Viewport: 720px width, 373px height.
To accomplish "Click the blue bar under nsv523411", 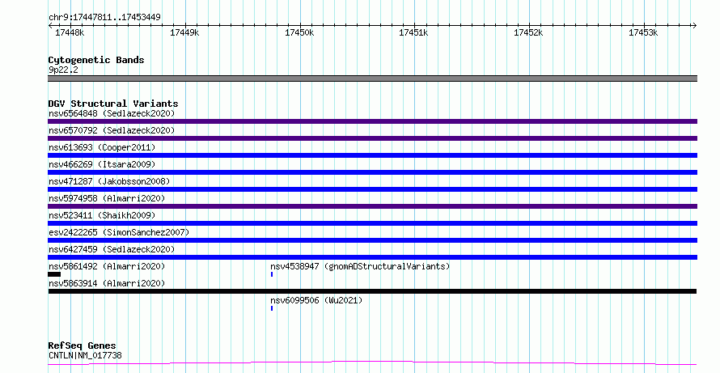I will tap(372, 223).
